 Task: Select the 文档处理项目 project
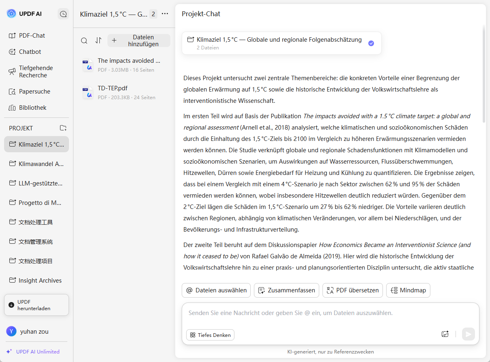tap(37, 261)
